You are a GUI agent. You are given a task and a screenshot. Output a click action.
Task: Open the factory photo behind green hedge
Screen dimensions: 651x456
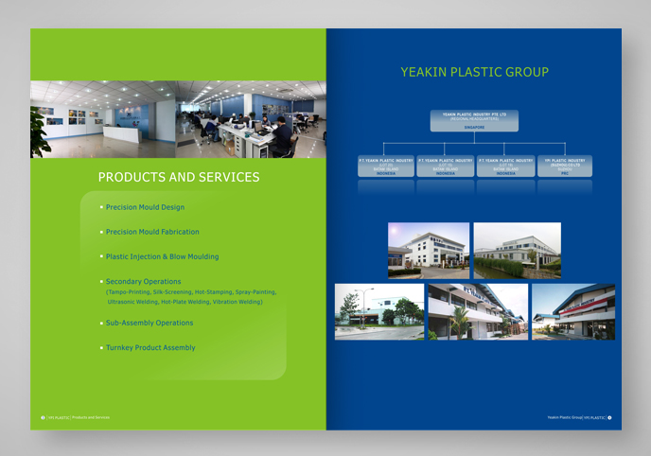(518, 251)
